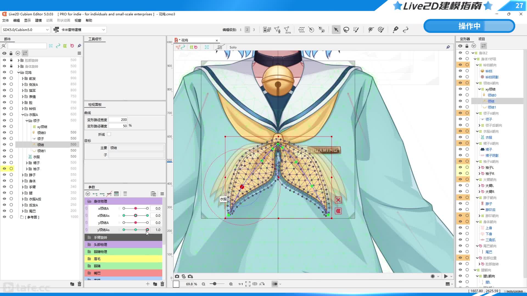Click the canvas zoom slider
The height and width of the screenshot is (296, 527).
tap(217, 284)
